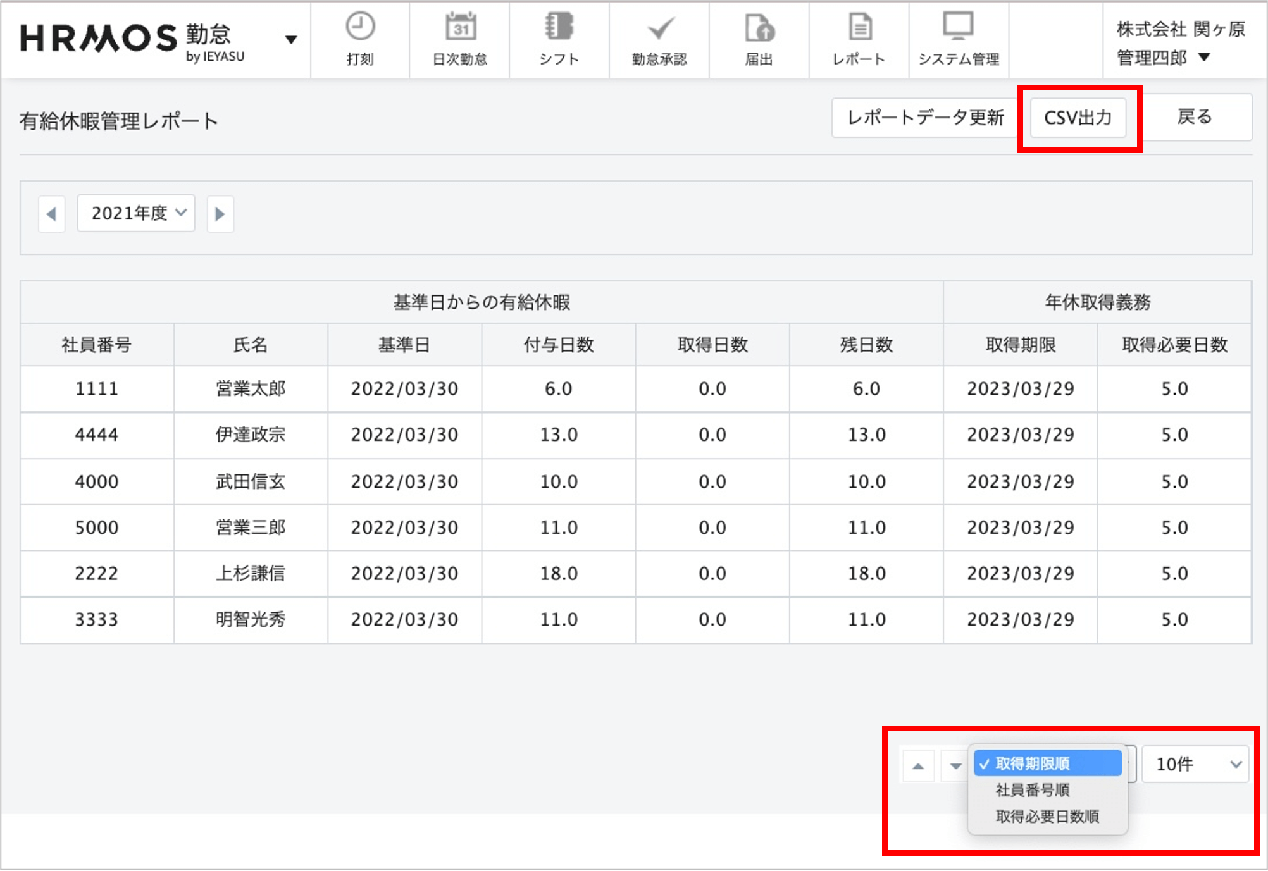Click the CSV出力 button
The width and height of the screenshot is (1268, 871).
pyautogui.click(x=1078, y=118)
